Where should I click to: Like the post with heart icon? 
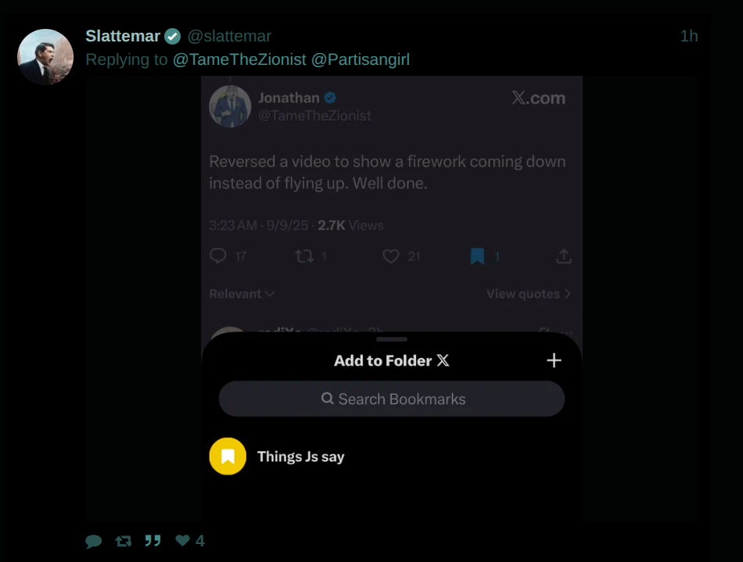point(182,540)
